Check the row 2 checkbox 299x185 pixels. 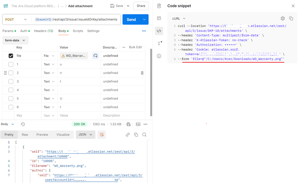[11, 73]
